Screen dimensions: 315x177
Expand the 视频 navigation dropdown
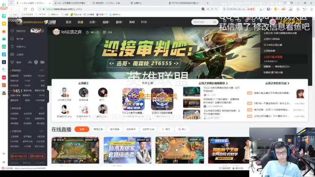[106, 22]
